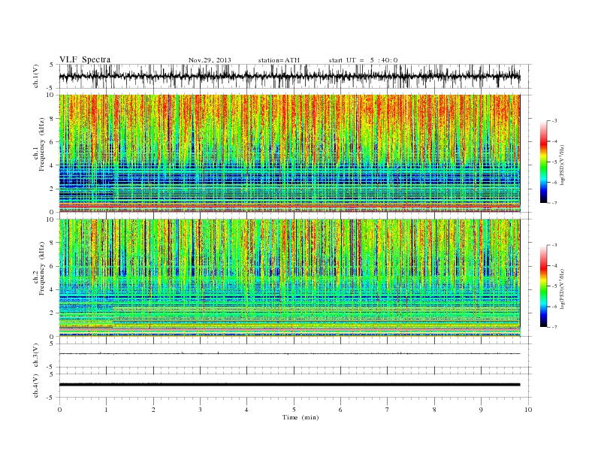Click the time axis tick label "1"
The image size is (595, 460).
coord(106,410)
